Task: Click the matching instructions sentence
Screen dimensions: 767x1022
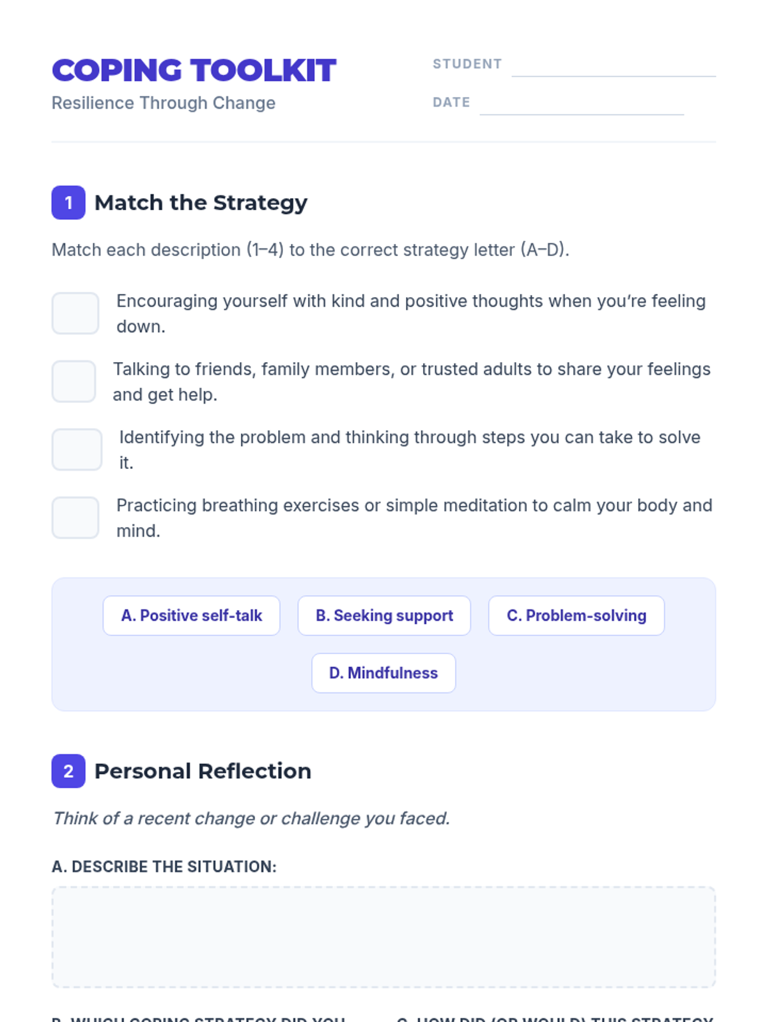Action: (310, 250)
